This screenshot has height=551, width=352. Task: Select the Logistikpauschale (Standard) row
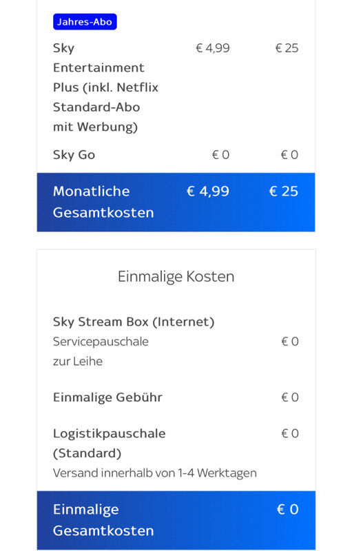(x=176, y=443)
